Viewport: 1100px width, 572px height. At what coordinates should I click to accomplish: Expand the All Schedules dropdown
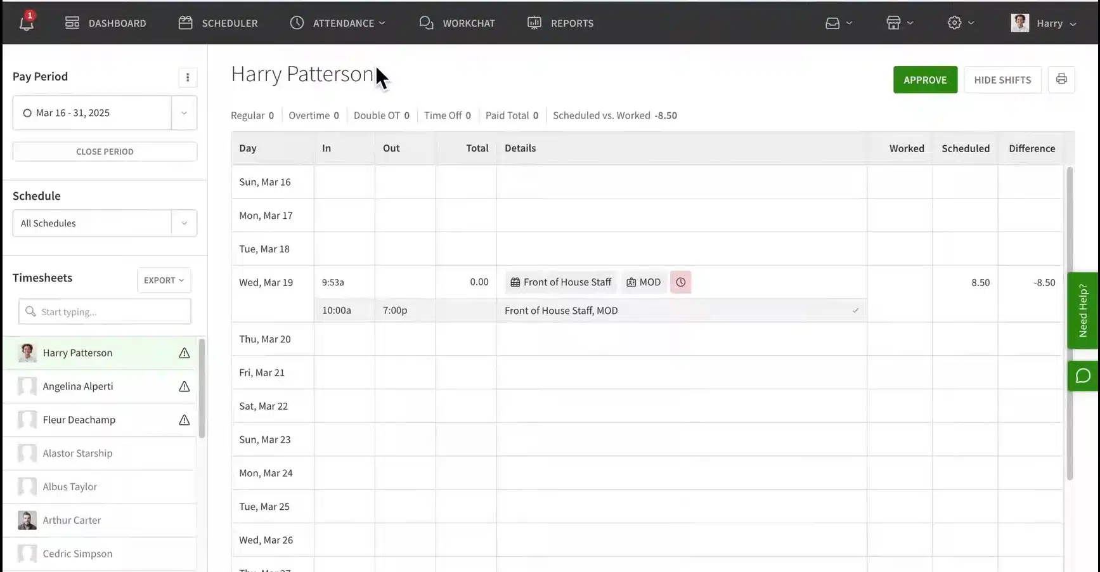[184, 223]
